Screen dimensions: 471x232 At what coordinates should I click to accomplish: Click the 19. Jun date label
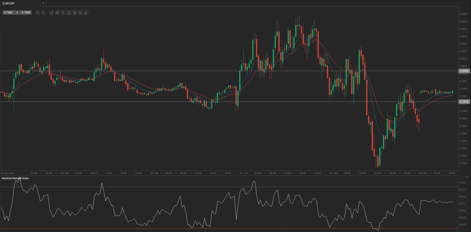pos(65,173)
